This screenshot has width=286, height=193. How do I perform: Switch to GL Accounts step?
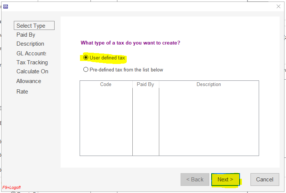(x=31, y=53)
